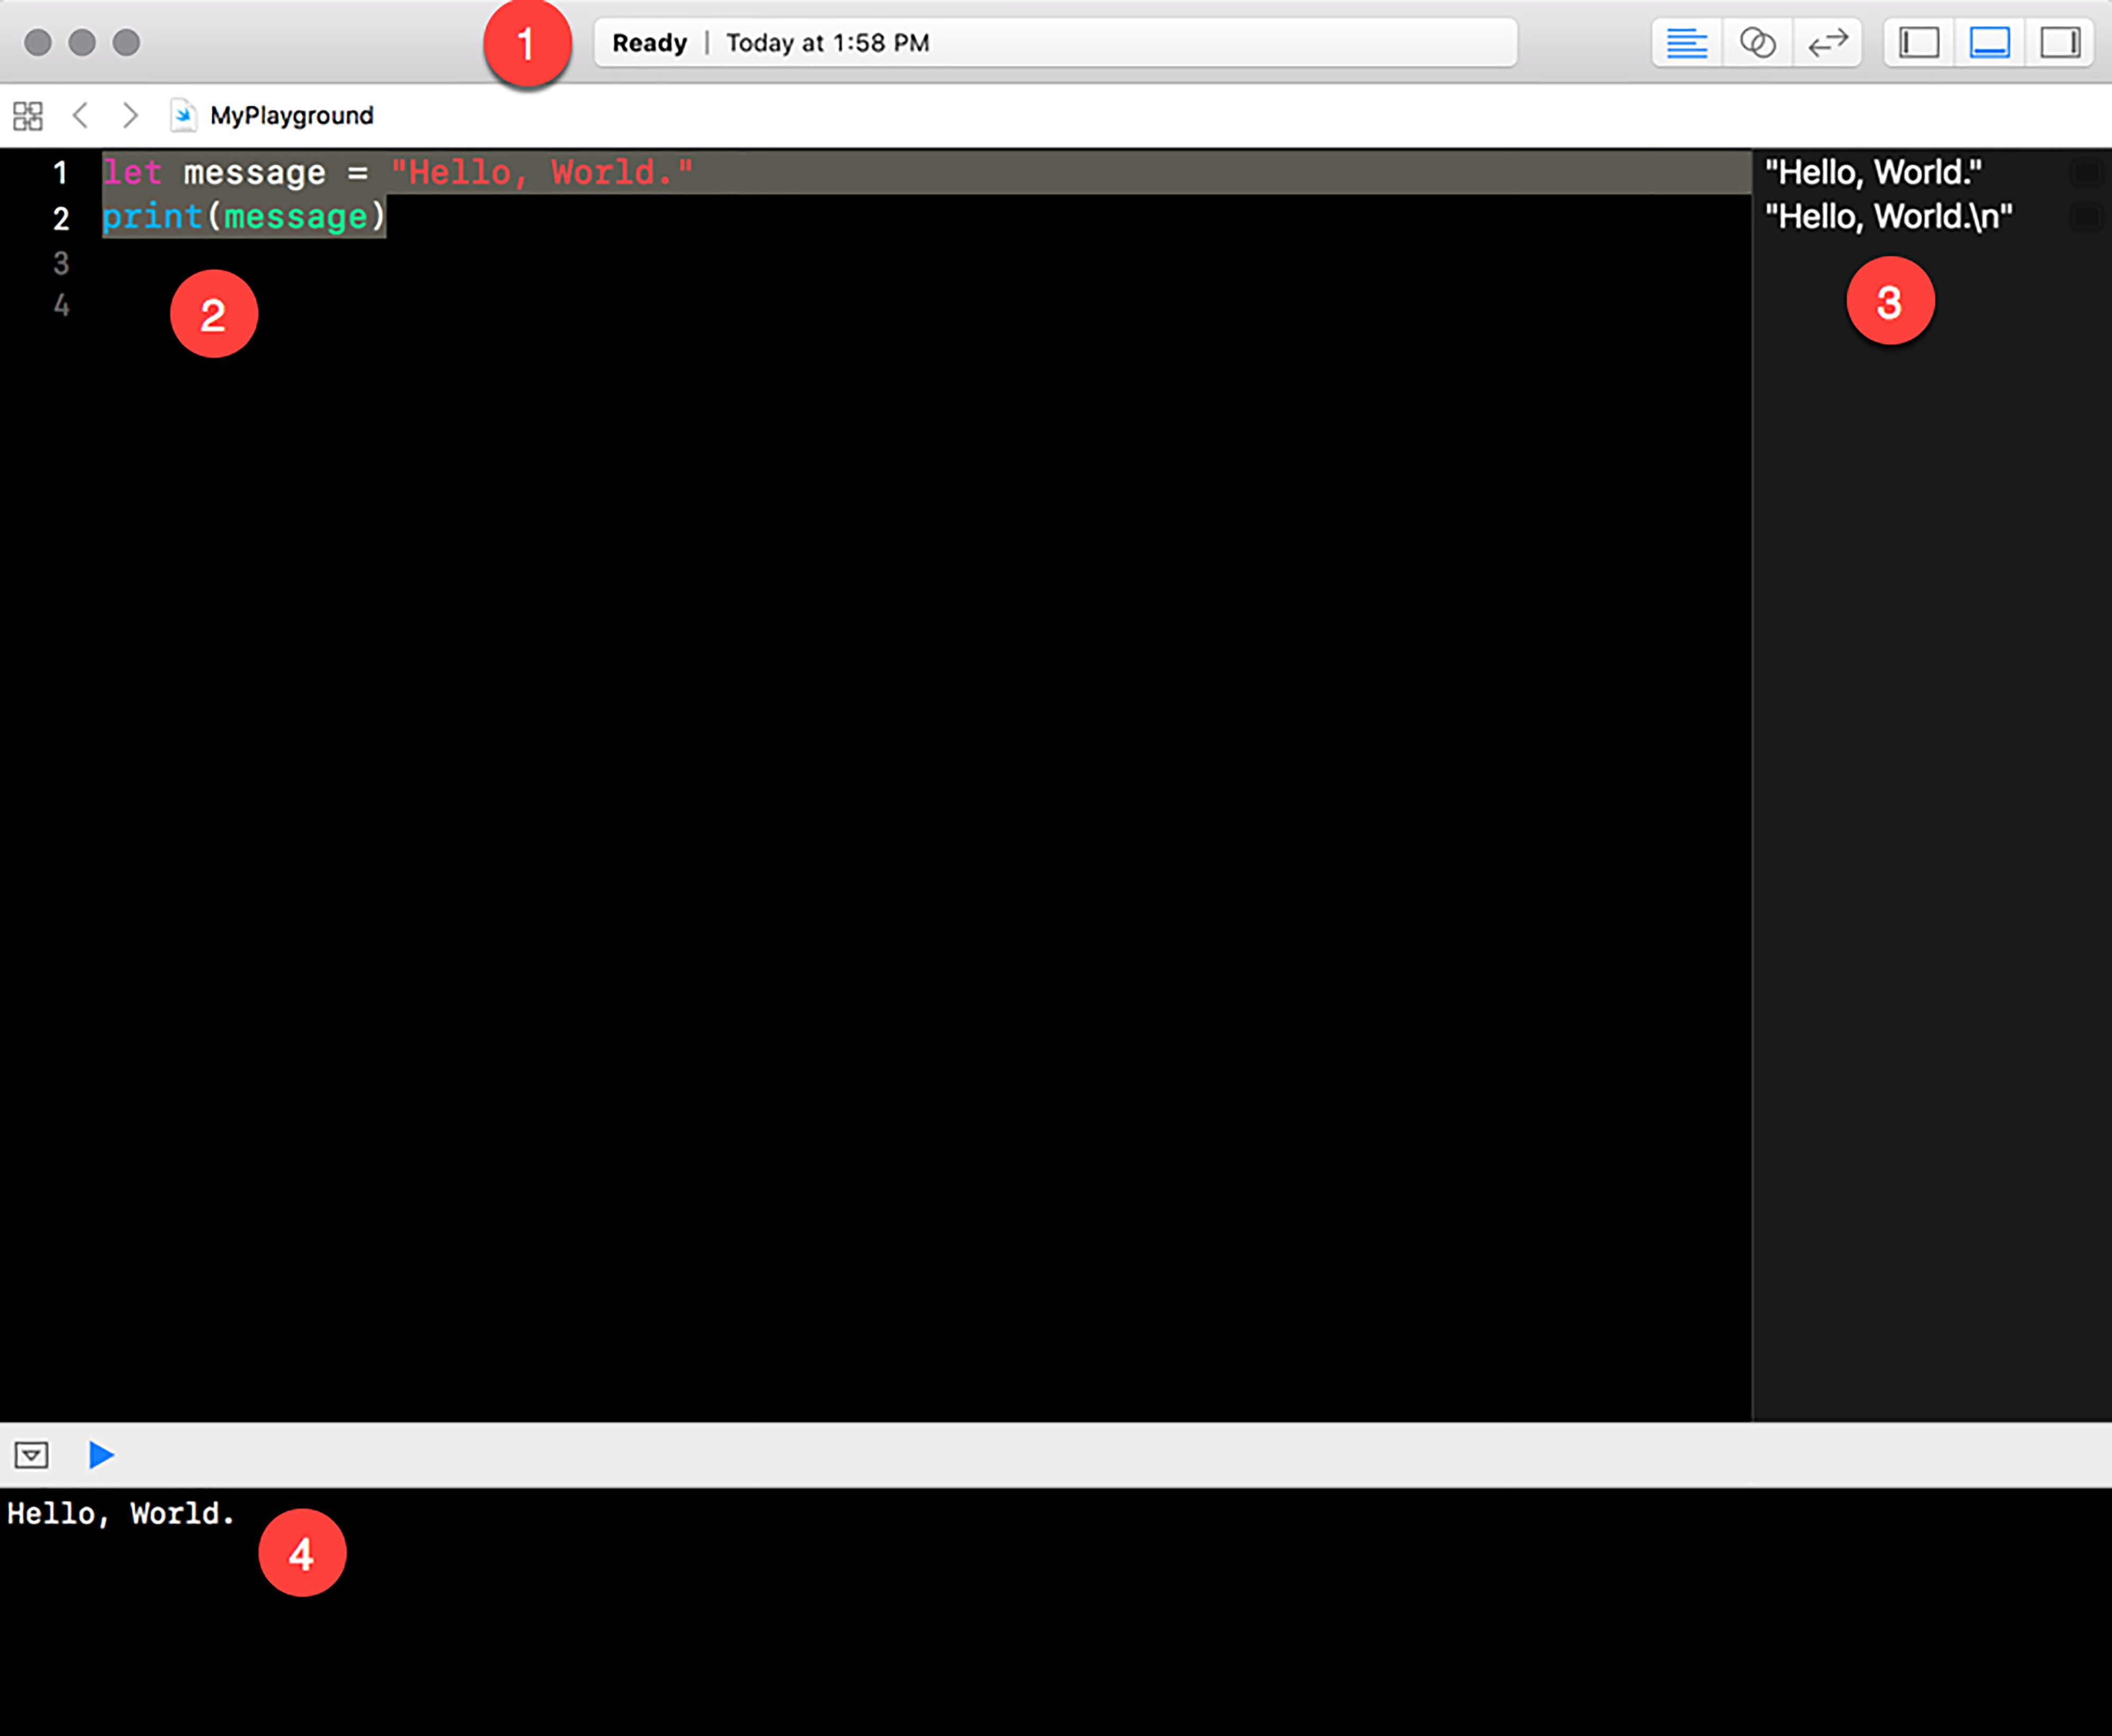The width and height of the screenshot is (2112, 1736).
Task: Click the MyPlayground file breadcrumb
Action: (x=291, y=116)
